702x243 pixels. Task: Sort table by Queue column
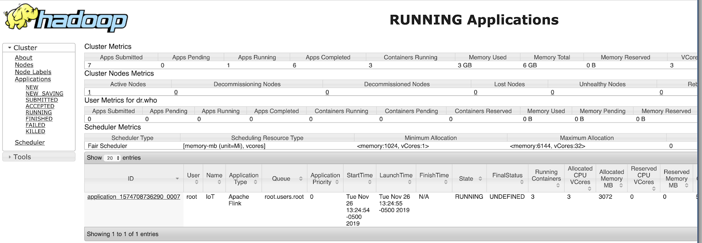pos(284,179)
